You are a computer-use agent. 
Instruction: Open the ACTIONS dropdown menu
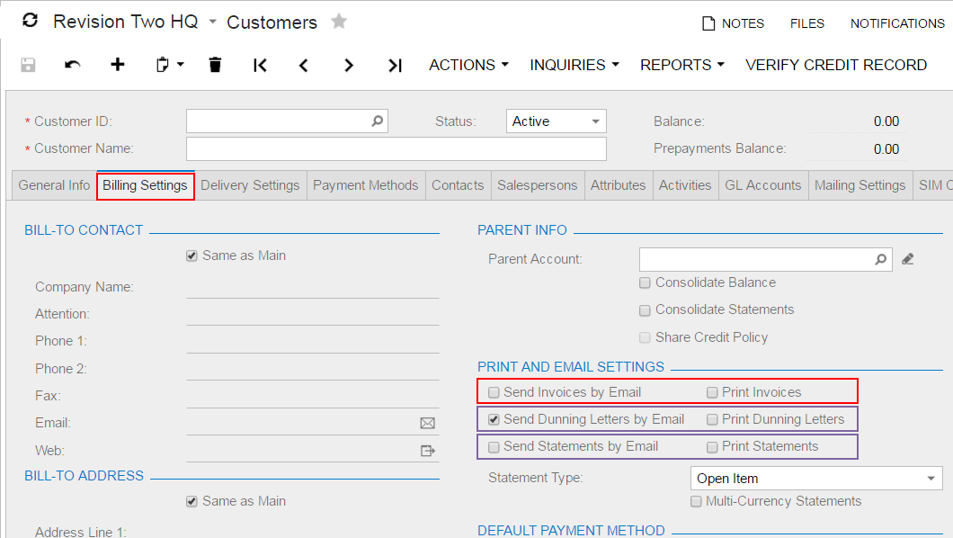coord(468,65)
